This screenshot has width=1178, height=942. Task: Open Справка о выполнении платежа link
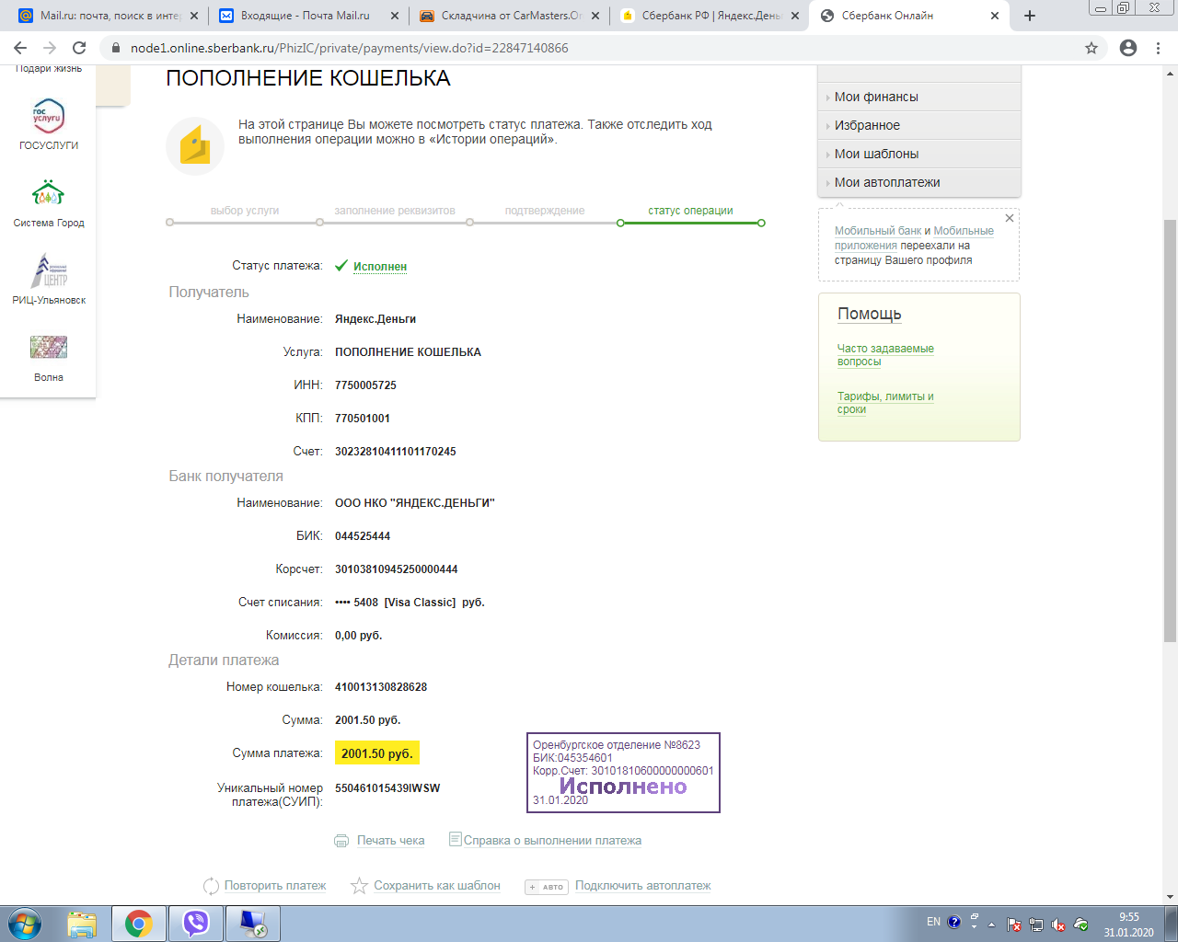[552, 841]
